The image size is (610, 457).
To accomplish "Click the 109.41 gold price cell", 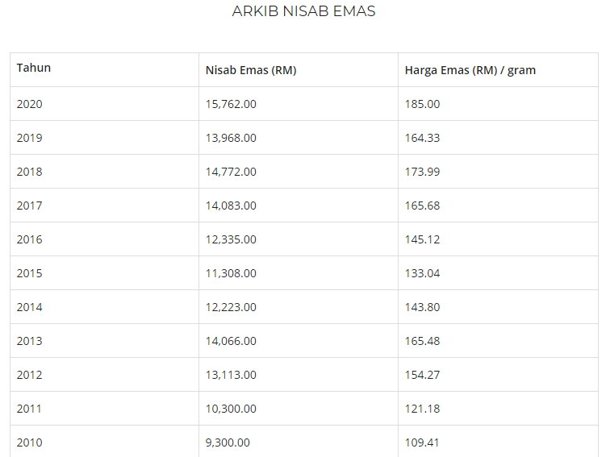I will coord(422,442).
